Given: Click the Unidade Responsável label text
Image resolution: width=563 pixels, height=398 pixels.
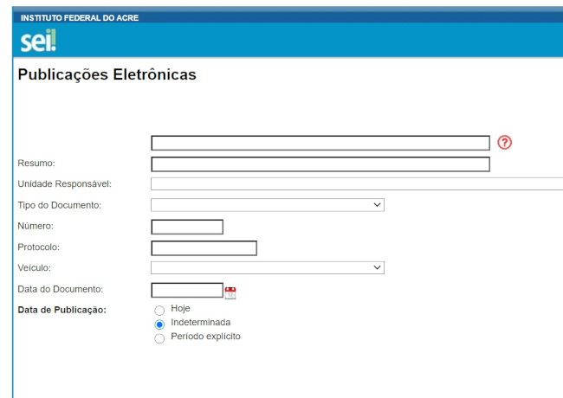Looking at the screenshot, I should coord(64,183).
